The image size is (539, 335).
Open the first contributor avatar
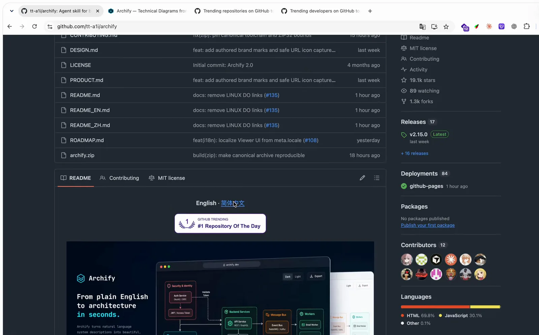point(407,260)
